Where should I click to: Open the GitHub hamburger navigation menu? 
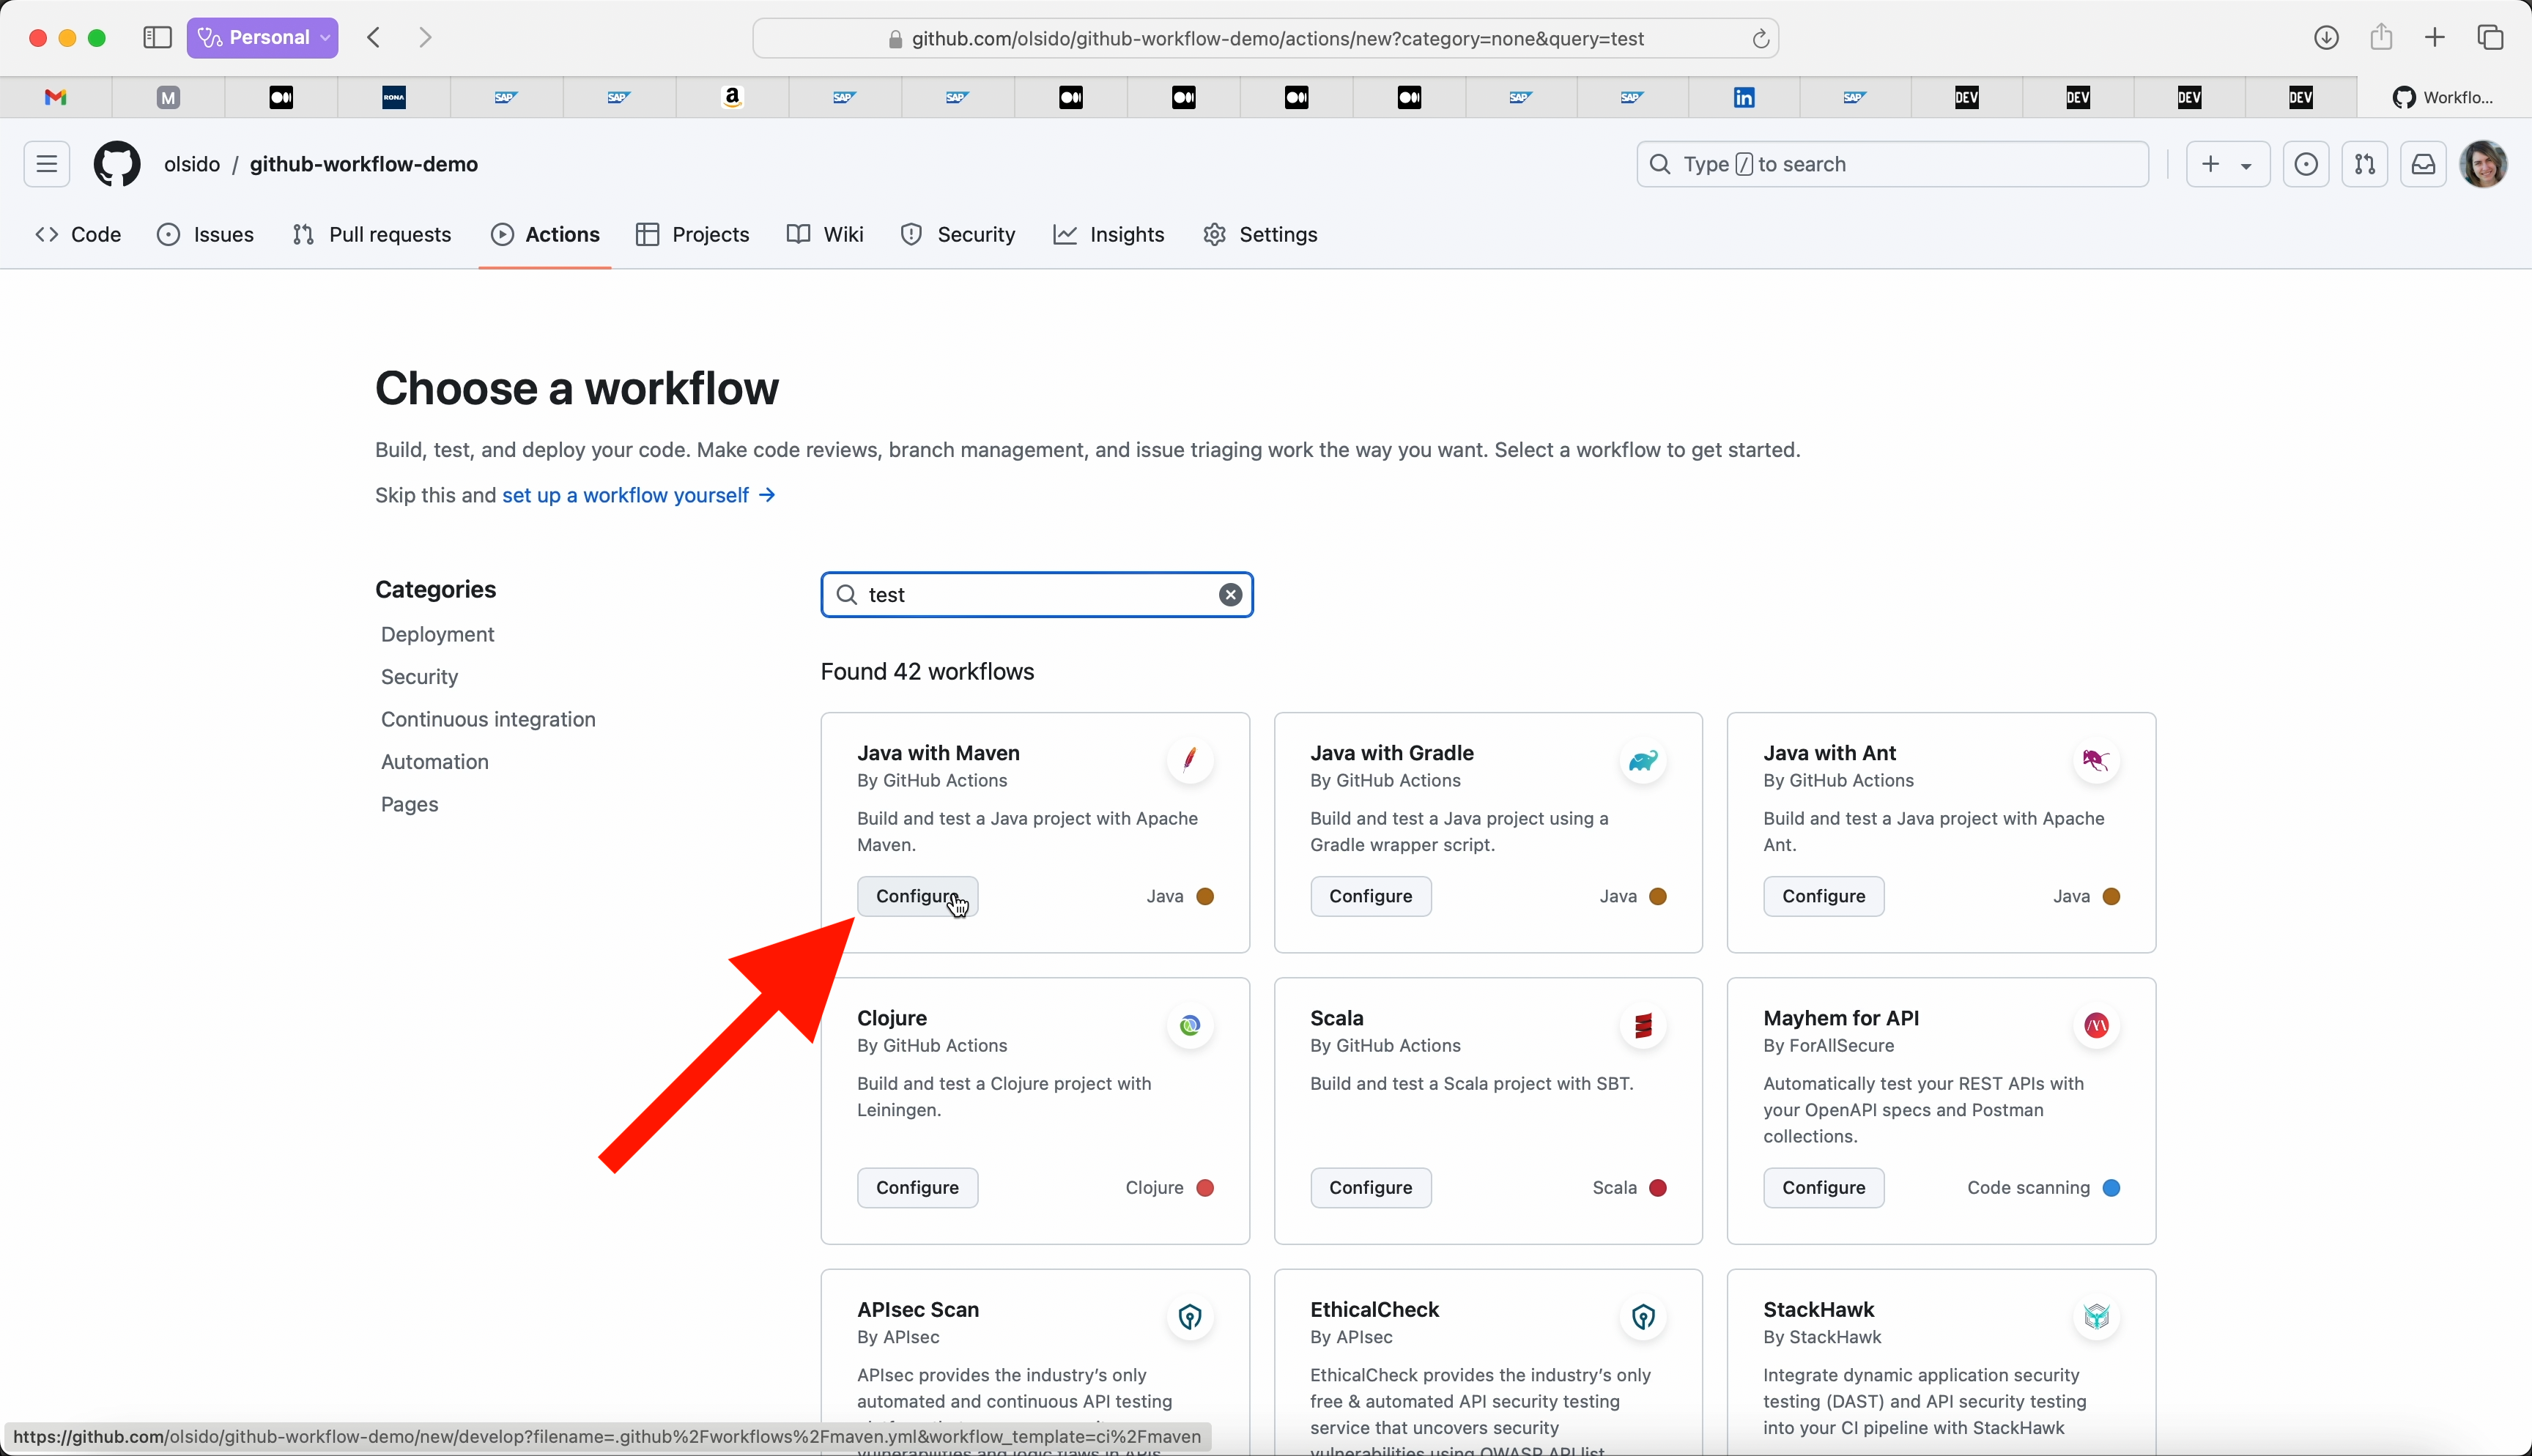[47, 164]
